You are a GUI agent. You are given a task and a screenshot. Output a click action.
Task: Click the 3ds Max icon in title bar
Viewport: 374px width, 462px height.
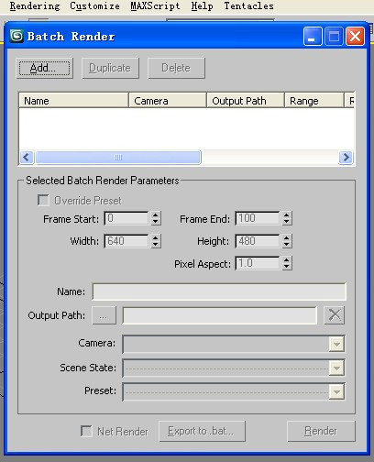(16, 36)
